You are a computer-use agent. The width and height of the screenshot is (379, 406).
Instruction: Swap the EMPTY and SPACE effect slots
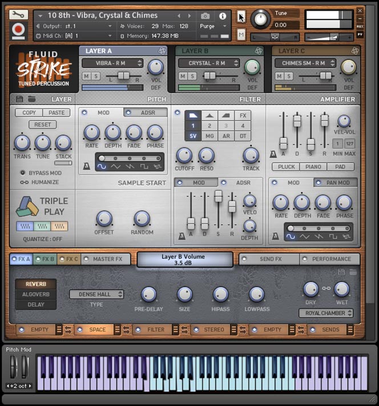(x=68, y=330)
